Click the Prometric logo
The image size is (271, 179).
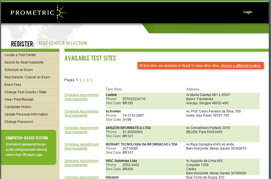point(39,13)
